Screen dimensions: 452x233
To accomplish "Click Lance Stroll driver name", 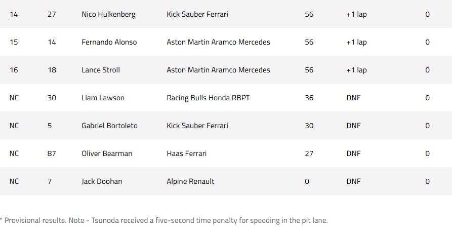I will [x=101, y=70].
